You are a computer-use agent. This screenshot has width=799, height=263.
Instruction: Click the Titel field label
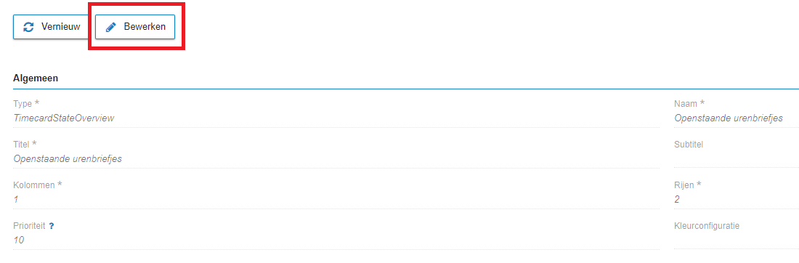[x=25, y=145]
